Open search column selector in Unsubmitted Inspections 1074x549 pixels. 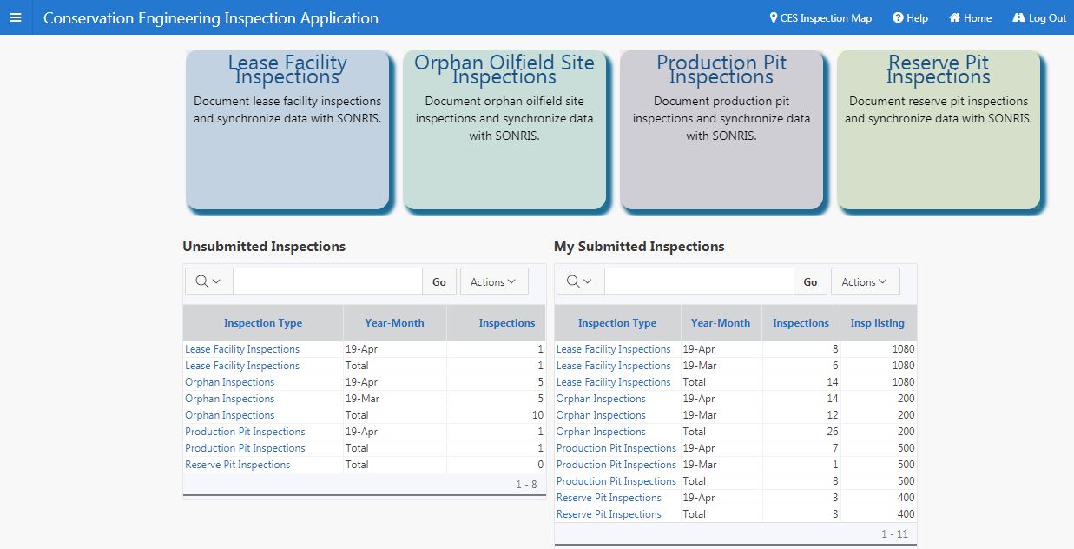coord(208,281)
